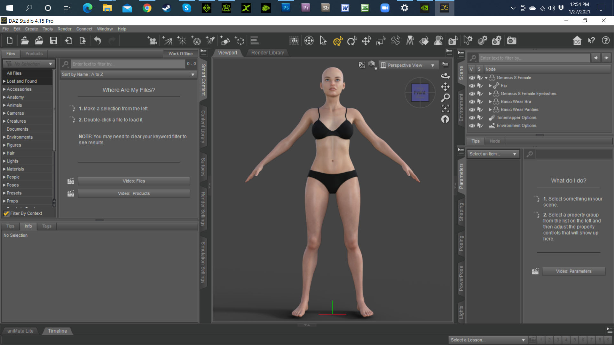Viewport: 614px width, 345px height.
Task: Click the Align tool icon
Action: [x=254, y=41]
